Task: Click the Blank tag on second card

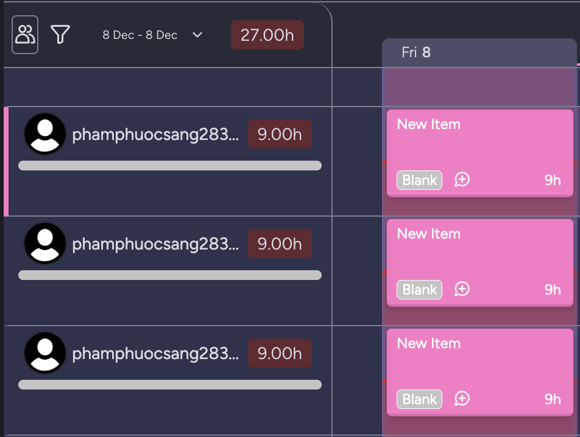Action: [419, 290]
